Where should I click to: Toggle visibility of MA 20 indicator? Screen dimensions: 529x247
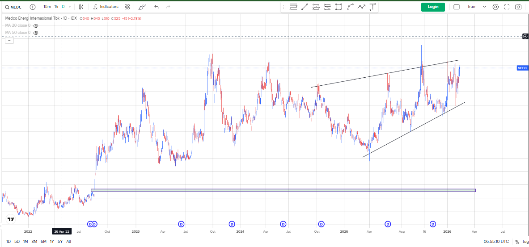point(36,26)
